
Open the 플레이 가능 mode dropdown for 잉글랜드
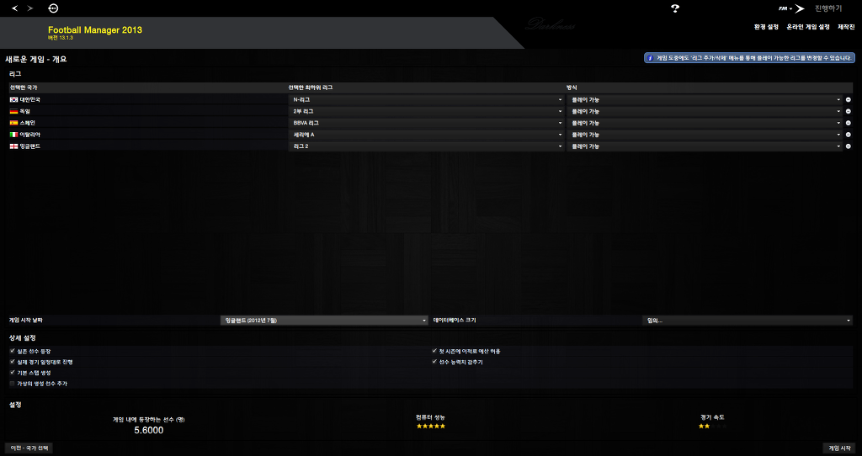point(705,146)
